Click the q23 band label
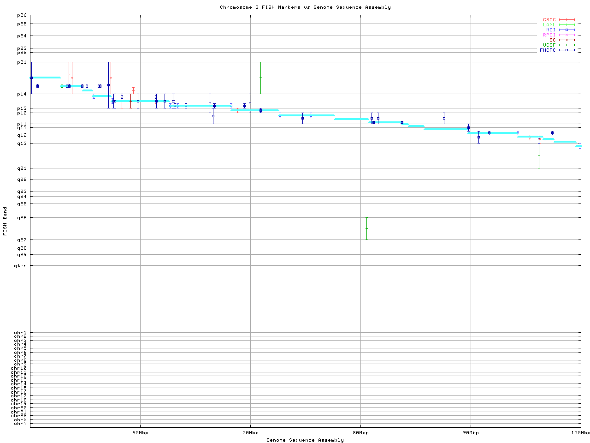This screenshot has height=443, width=590. coord(22,192)
